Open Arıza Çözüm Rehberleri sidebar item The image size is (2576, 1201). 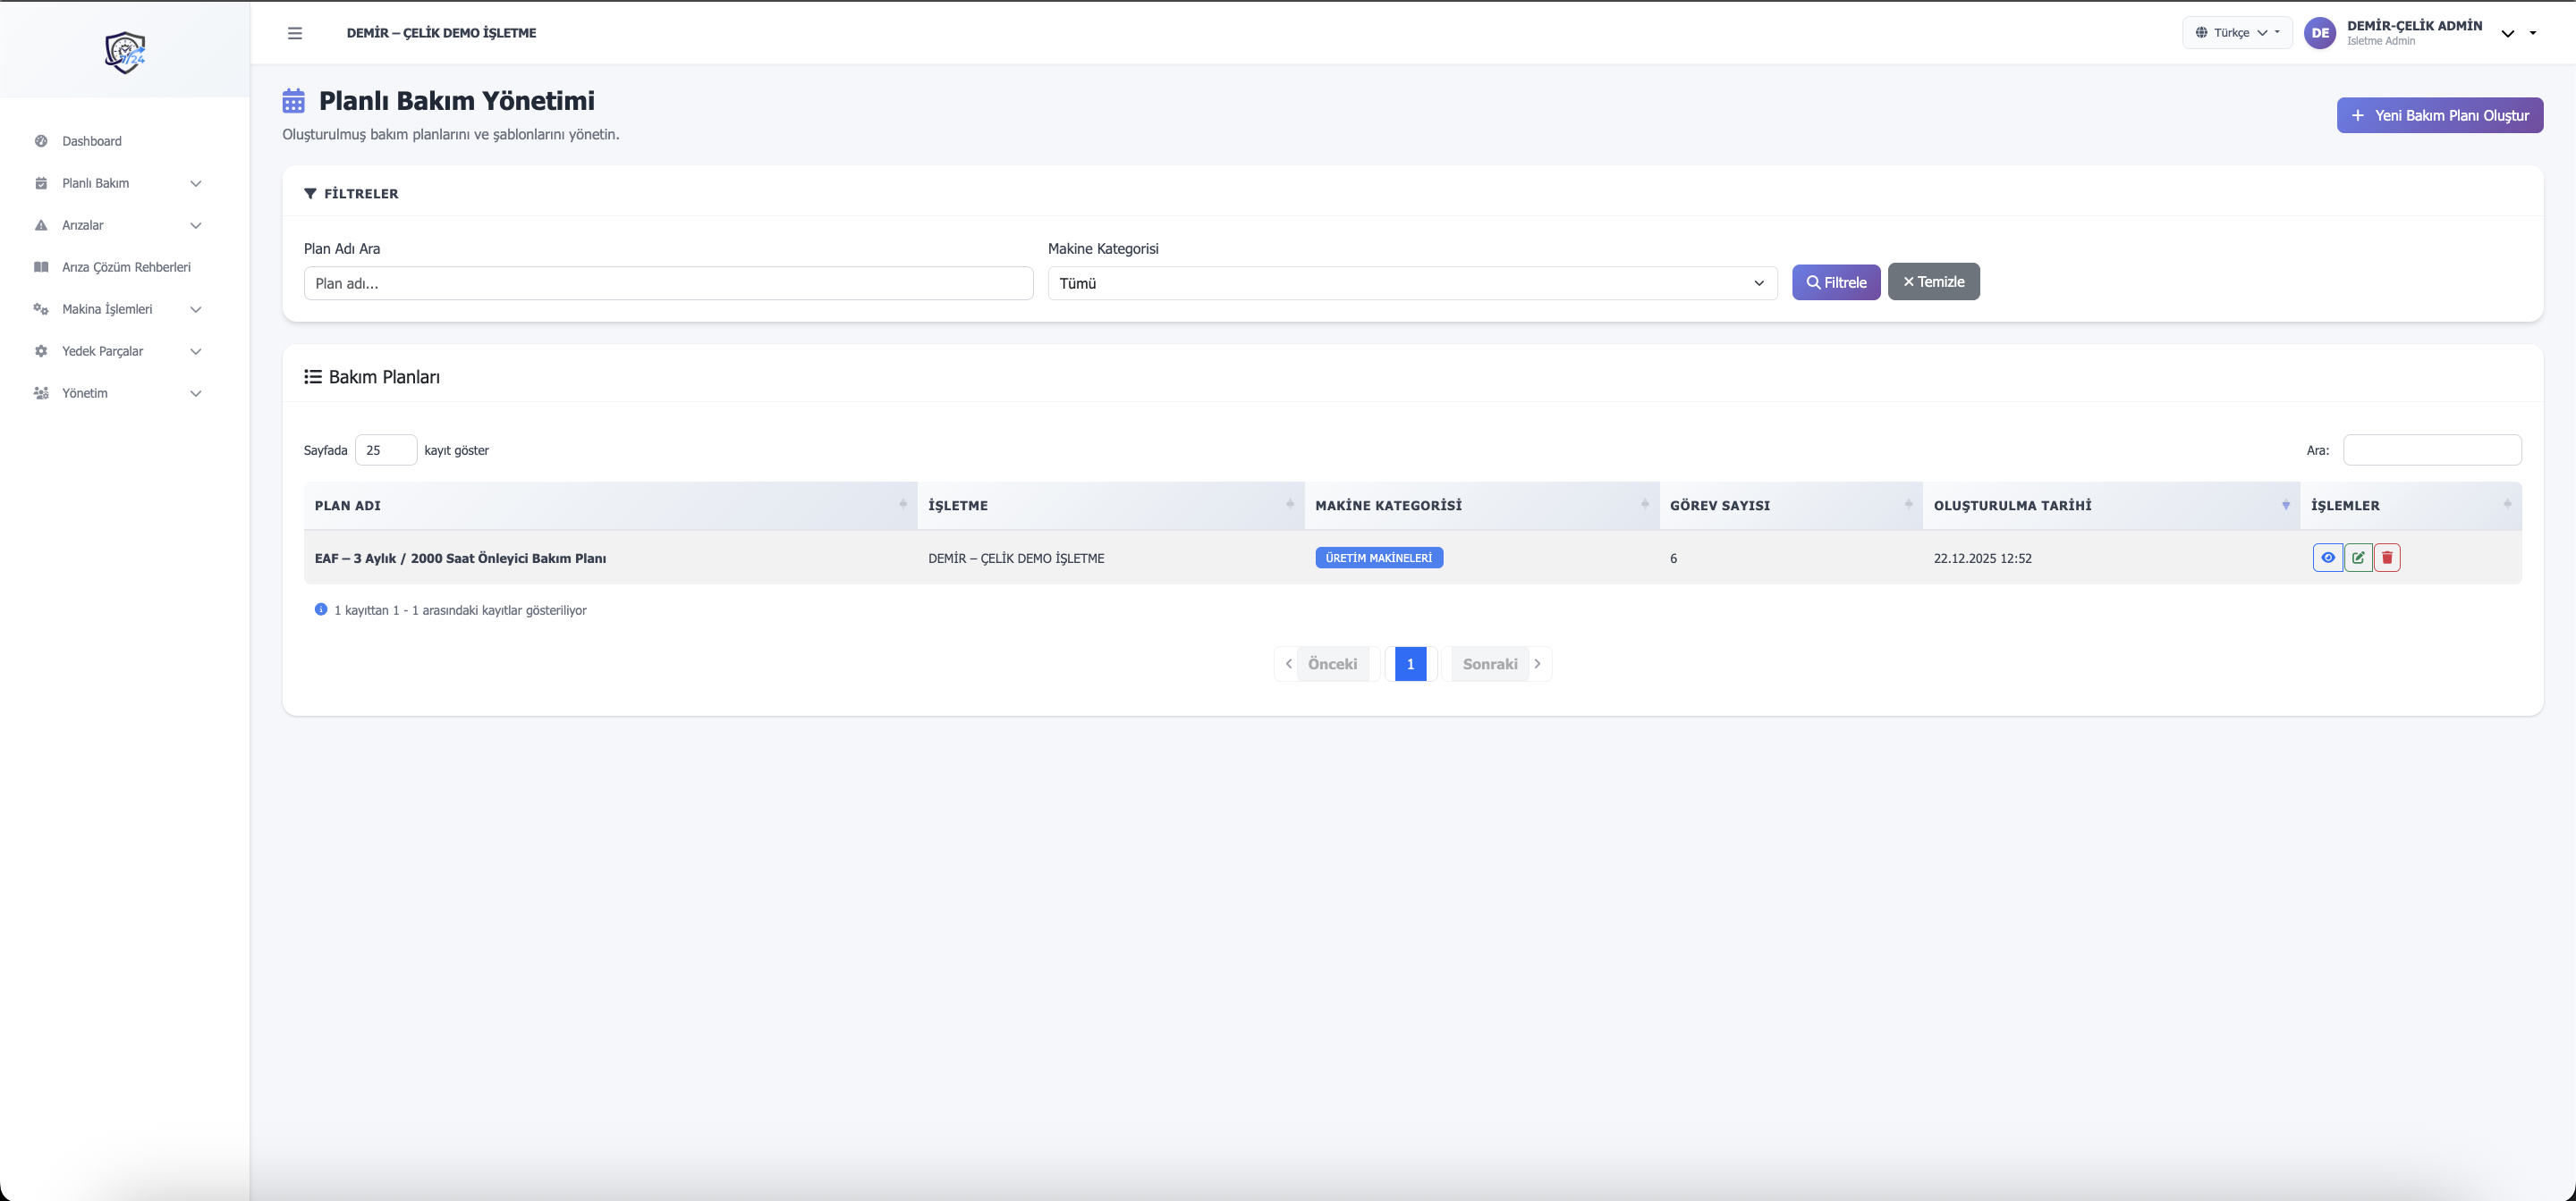[126, 267]
